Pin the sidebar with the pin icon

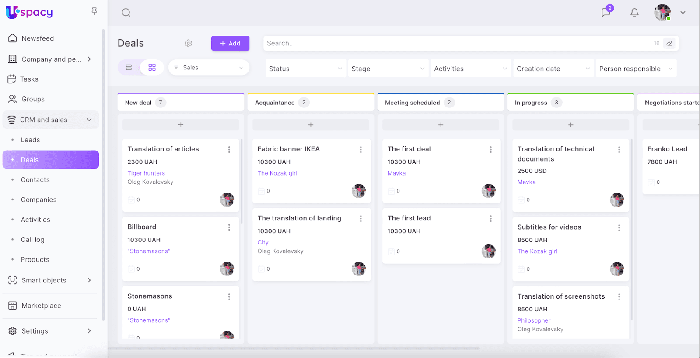point(94,11)
